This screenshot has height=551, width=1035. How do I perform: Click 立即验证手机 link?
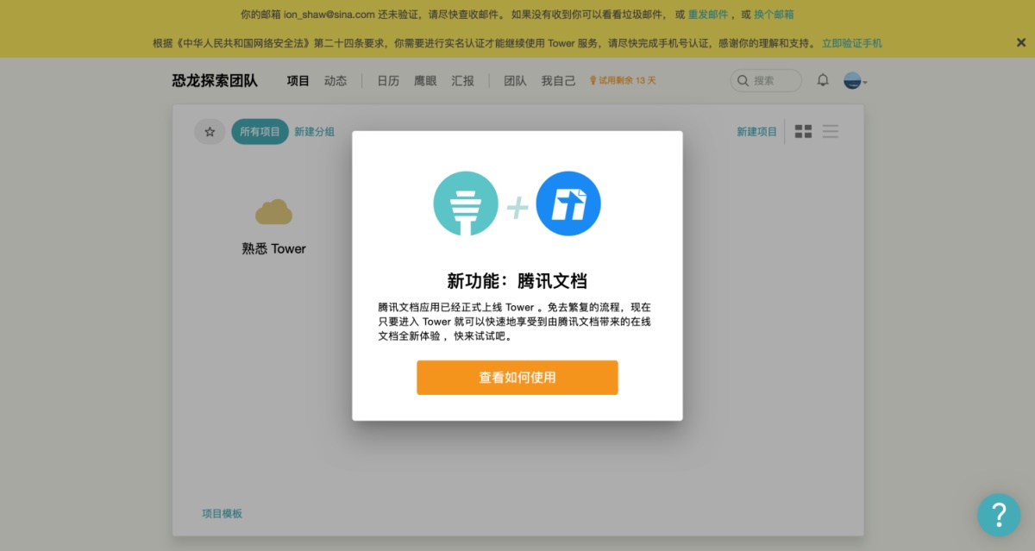[852, 43]
